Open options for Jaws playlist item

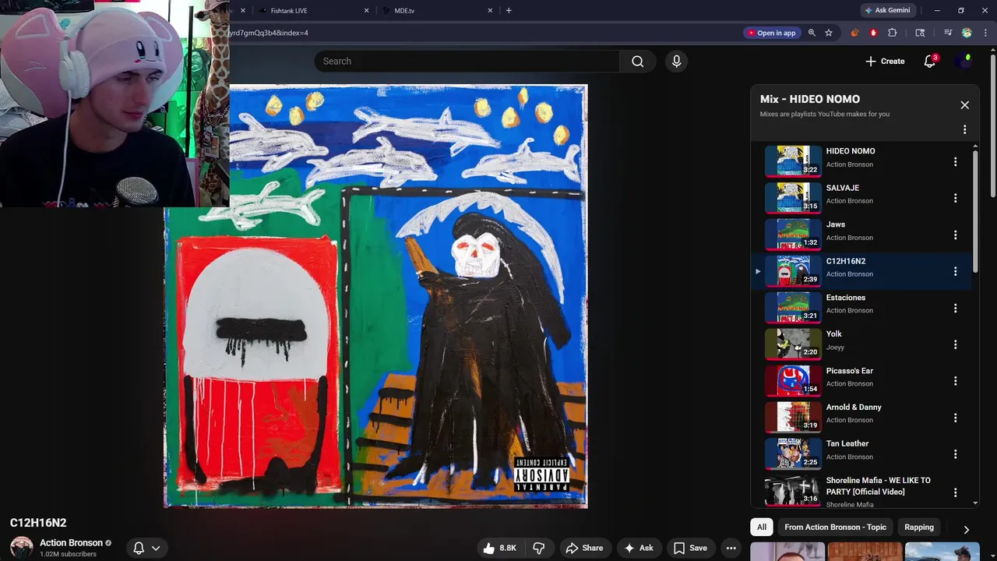[x=955, y=235]
